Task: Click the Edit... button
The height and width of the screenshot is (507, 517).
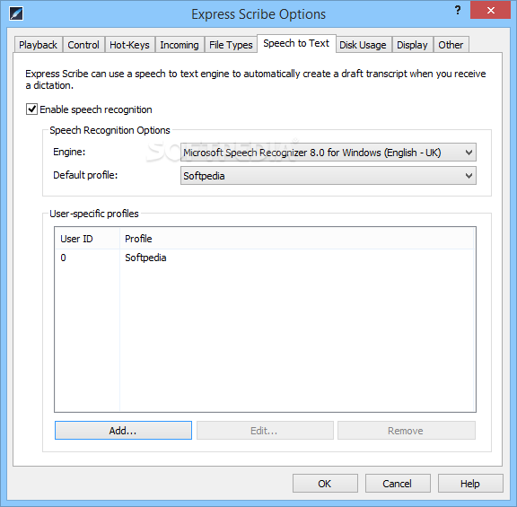Action: click(x=265, y=431)
